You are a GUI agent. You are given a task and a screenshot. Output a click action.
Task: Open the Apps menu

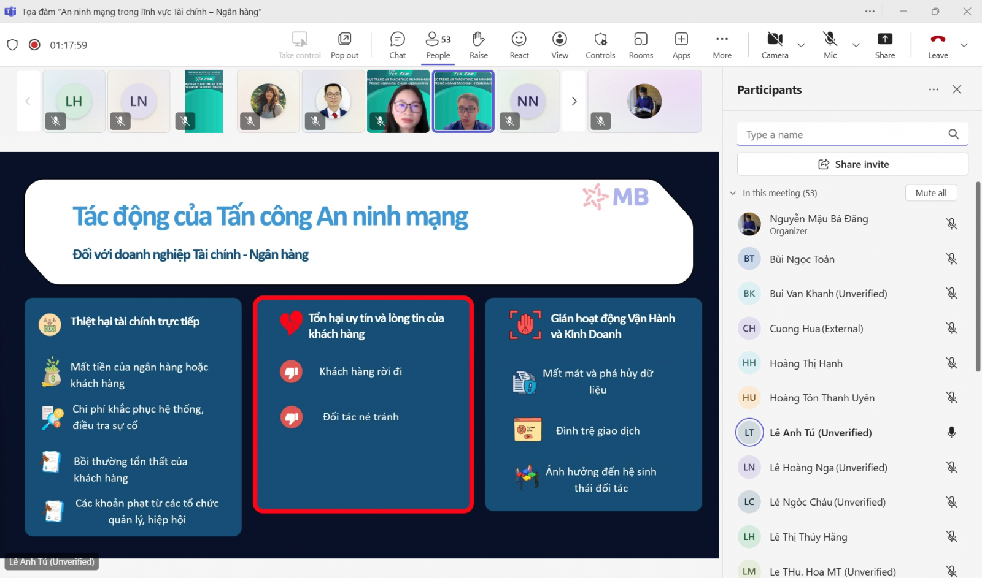click(x=681, y=45)
